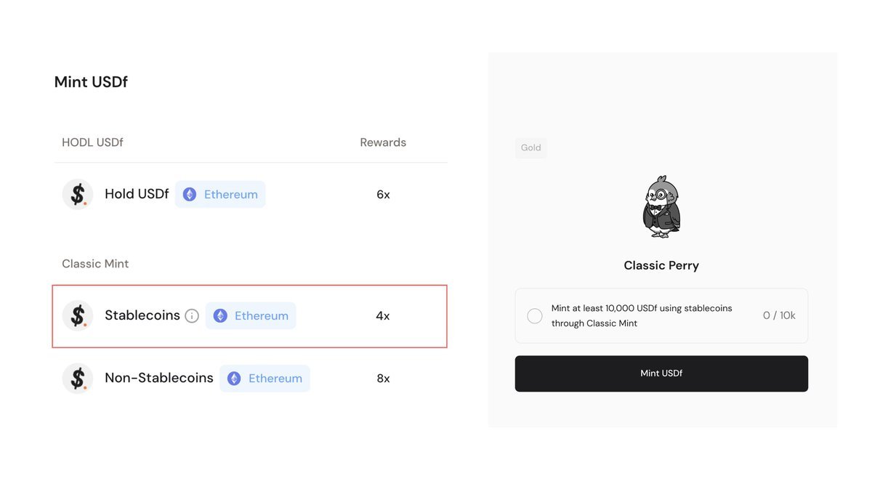Click the 6x rewards multiplier
The height and width of the screenshot is (484, 872).
point(383,195)
